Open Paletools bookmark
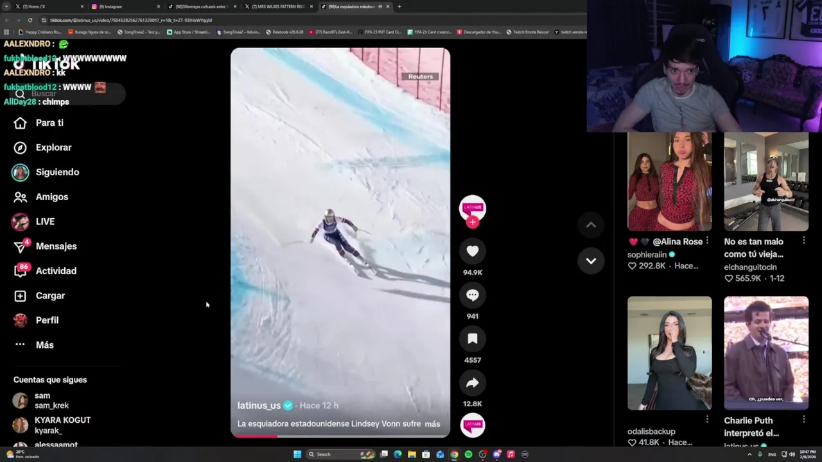This screenshot has height=462, width=822. 284,31
